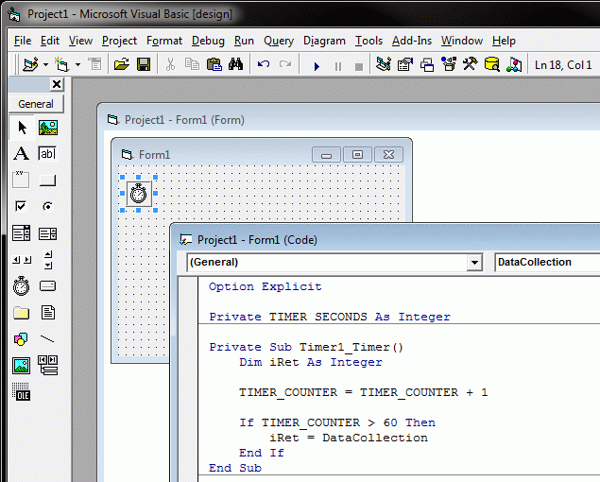Open the Add-Ins menu
The width and height of the screenshot is (600, 482).
point(412,41)
